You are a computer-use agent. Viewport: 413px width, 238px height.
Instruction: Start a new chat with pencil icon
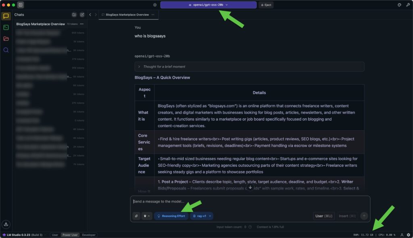(x=82, y=15)
